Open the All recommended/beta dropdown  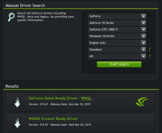[117, 56]
